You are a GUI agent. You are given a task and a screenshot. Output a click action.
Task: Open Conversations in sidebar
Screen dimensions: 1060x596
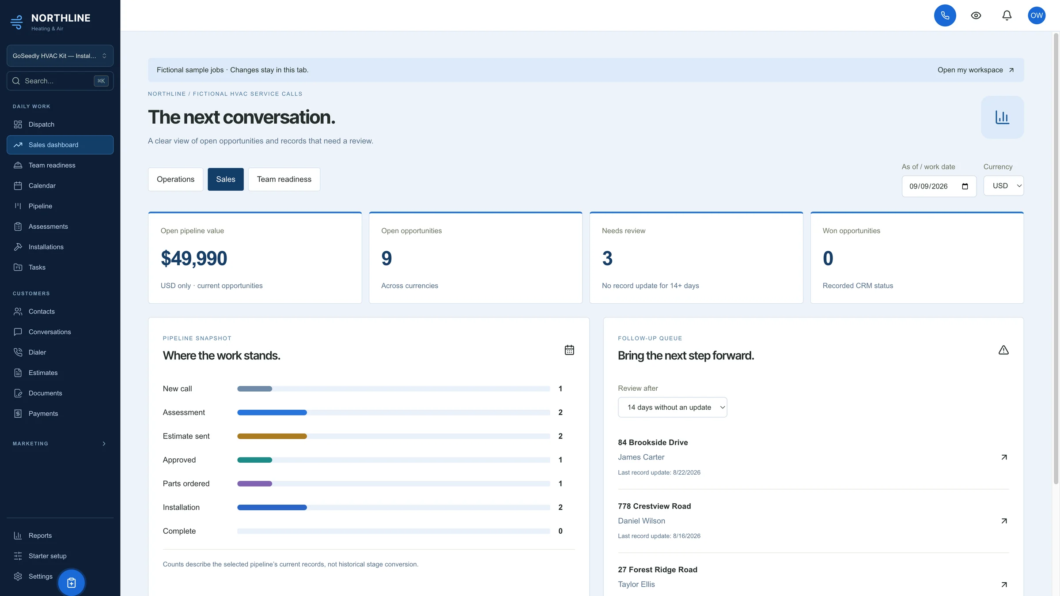tap(60, 332)
